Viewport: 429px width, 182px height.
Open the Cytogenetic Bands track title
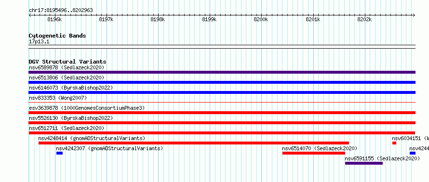(x=57, y=36)
